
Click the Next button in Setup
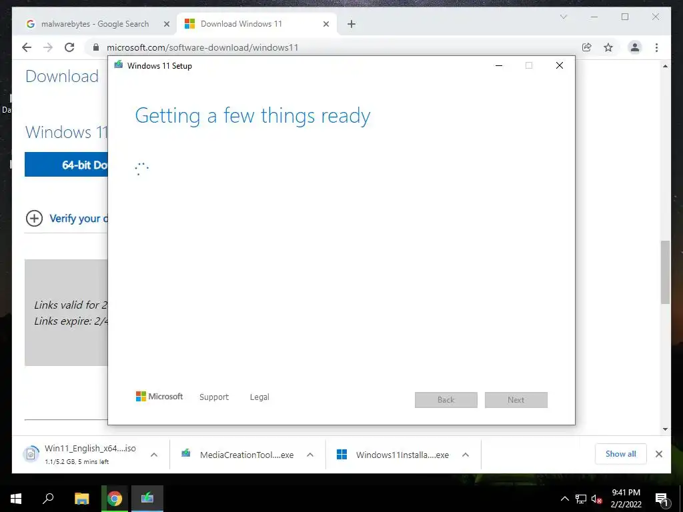(516, 400)
